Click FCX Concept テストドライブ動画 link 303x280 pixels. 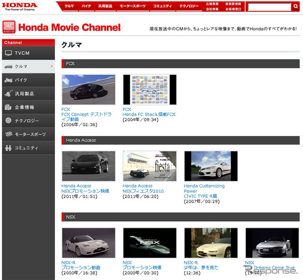86,117
